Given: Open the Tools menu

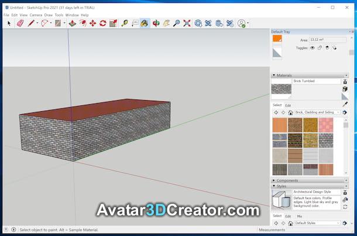Looking at the screenshot, I should click(x=59, y=15).
